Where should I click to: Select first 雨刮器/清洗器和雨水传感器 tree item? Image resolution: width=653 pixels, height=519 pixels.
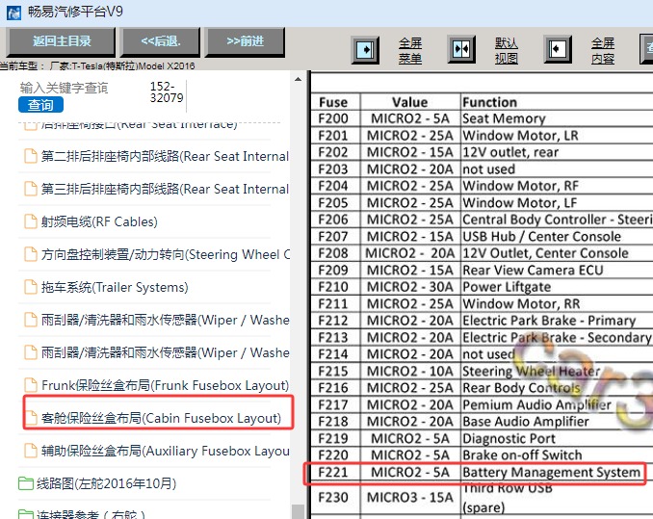click(x=165, y=320)
